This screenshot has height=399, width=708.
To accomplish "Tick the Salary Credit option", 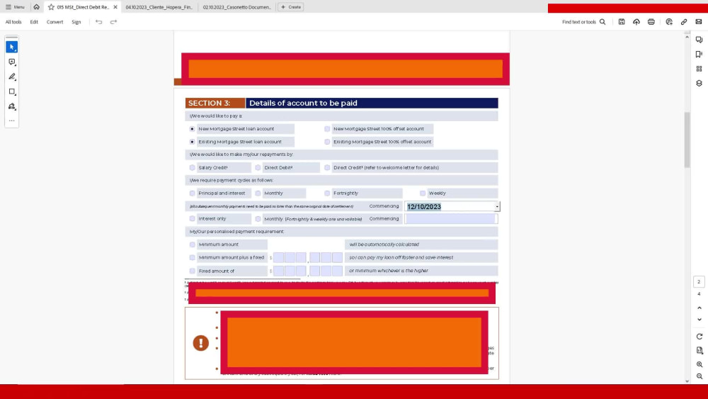I will [193, 168].
